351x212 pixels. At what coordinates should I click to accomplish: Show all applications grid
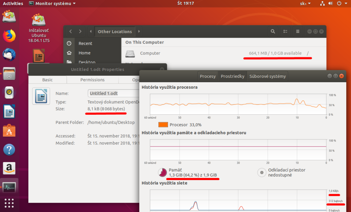pos(9,202)
